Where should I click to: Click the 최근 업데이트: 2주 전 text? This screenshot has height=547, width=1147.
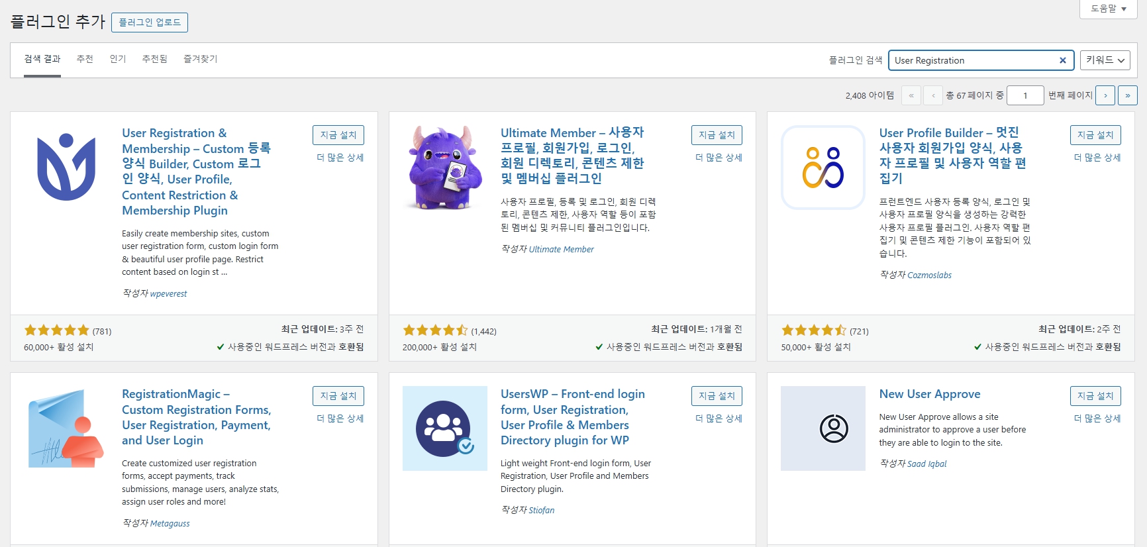(x=1079, y=329)
